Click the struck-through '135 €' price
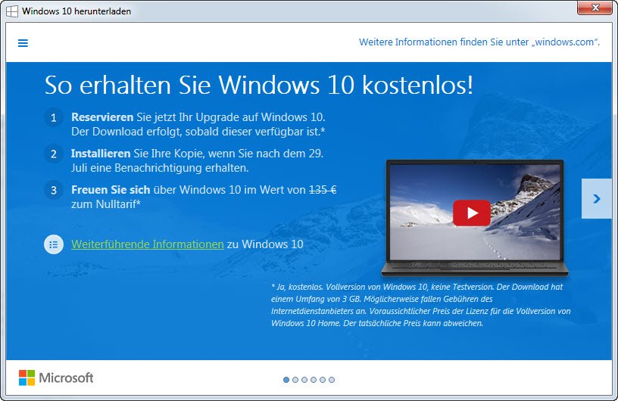Screen dimensions: 618x401 click(x=323, y=190)
